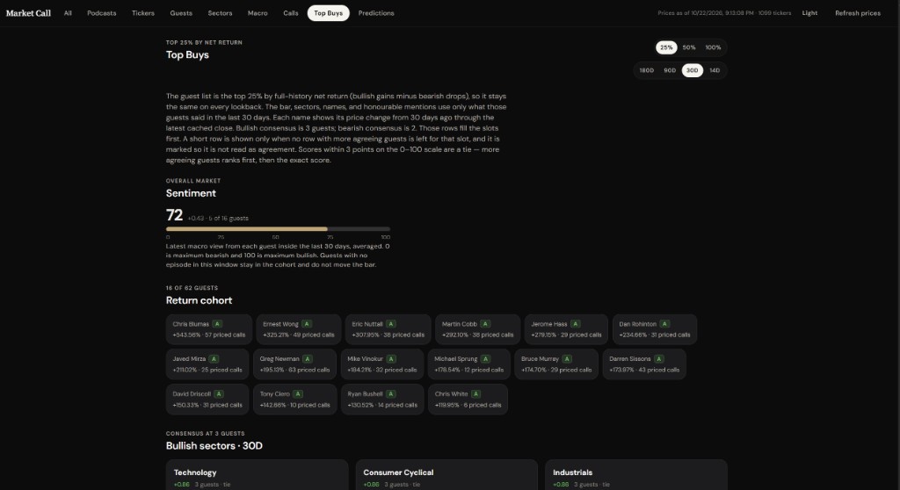Open Tony Ciero's guest card

(294, 400)
